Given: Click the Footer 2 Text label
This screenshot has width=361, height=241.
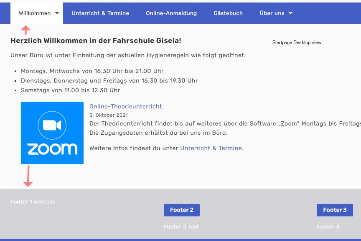Looking at the screenshot, I should 181,227.
